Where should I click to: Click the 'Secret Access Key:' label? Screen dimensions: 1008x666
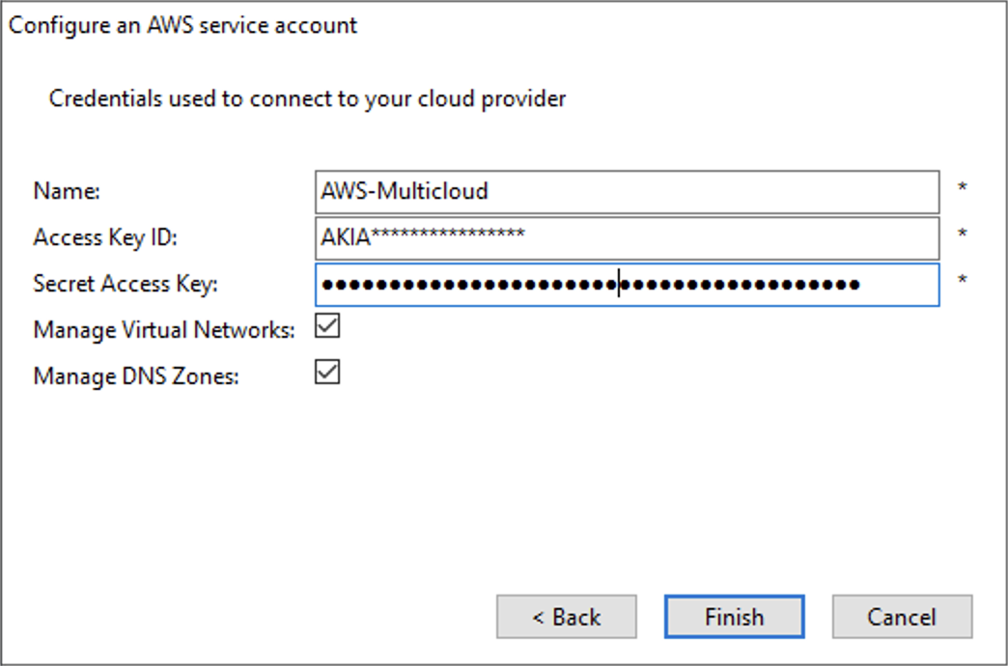point(126,284)
